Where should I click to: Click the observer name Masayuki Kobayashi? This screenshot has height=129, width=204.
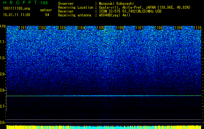pos(116,4)
